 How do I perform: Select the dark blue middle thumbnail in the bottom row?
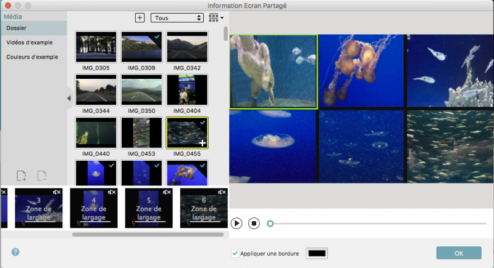(141, 173)
